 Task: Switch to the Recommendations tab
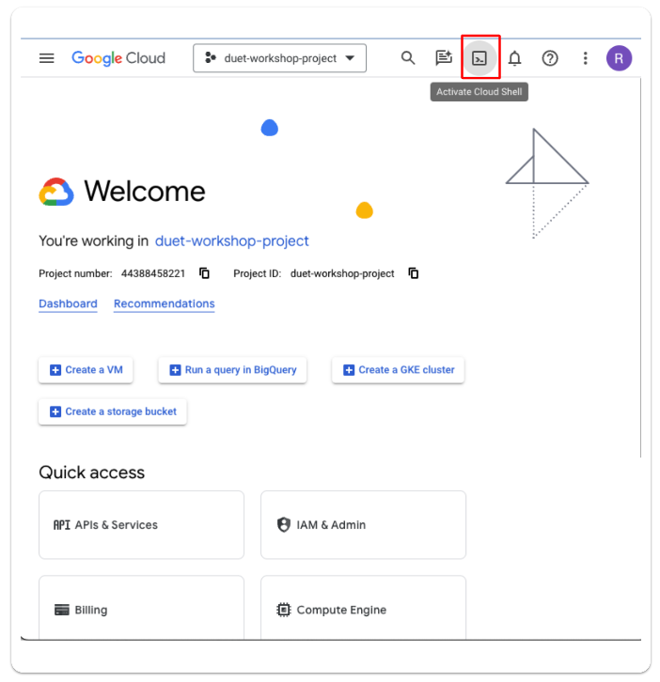(x=164, y=303)
